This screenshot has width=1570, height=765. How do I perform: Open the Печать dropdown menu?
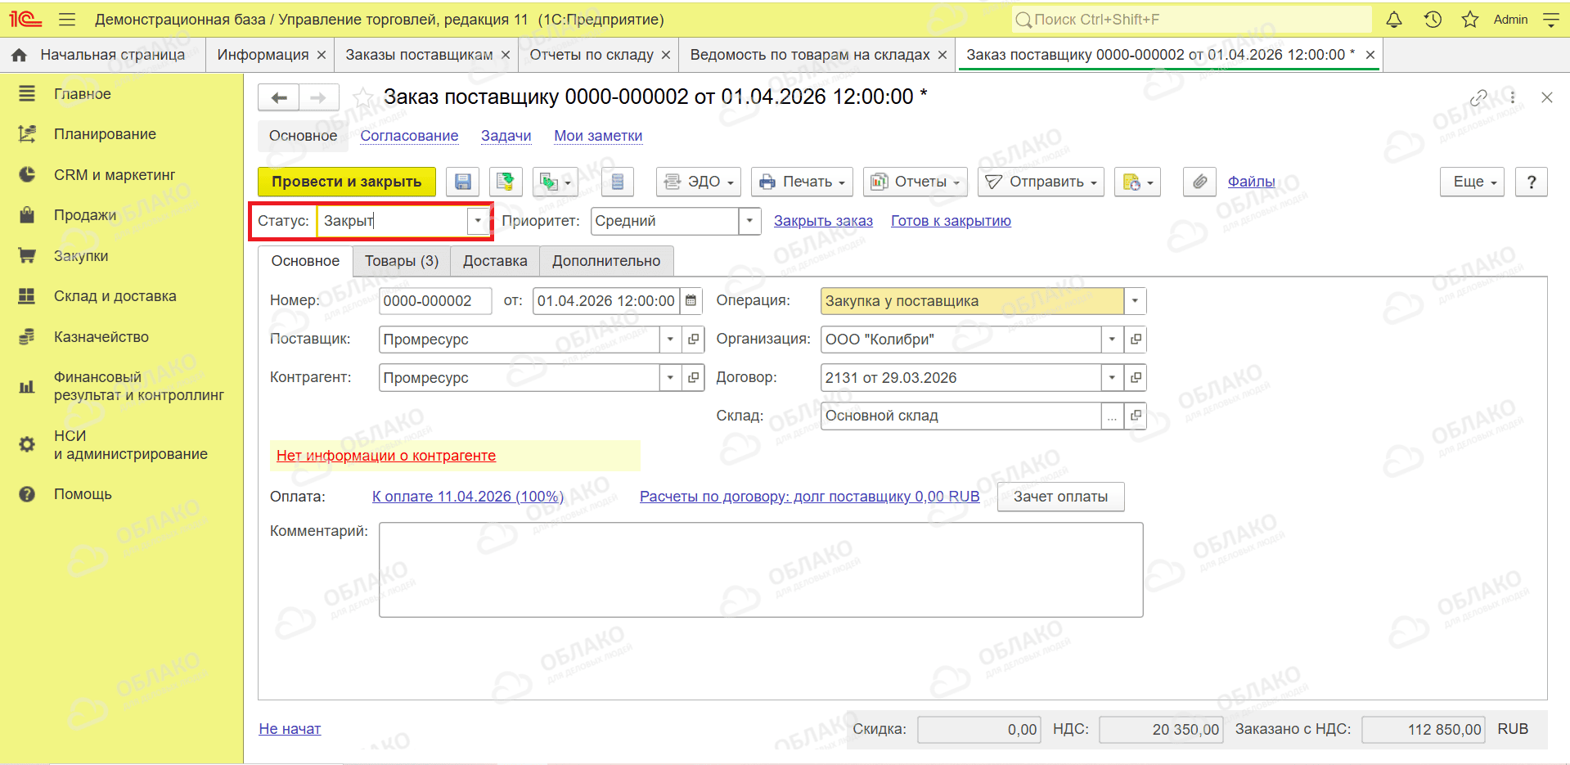pos(802,182)
